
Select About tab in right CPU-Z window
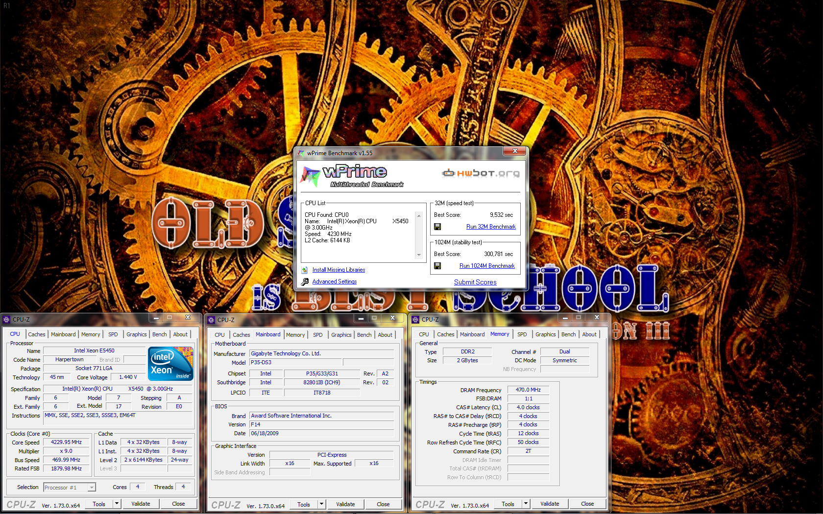(589, 334)
